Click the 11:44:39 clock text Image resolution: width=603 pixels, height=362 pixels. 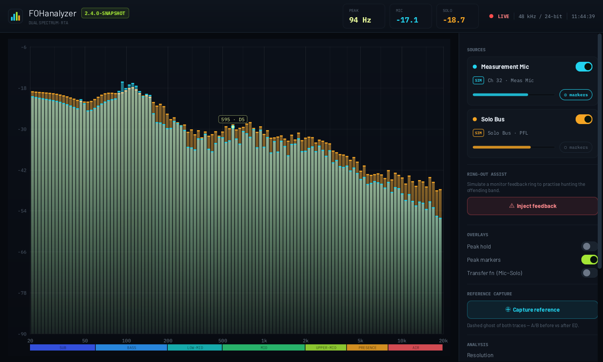point(583,16)
